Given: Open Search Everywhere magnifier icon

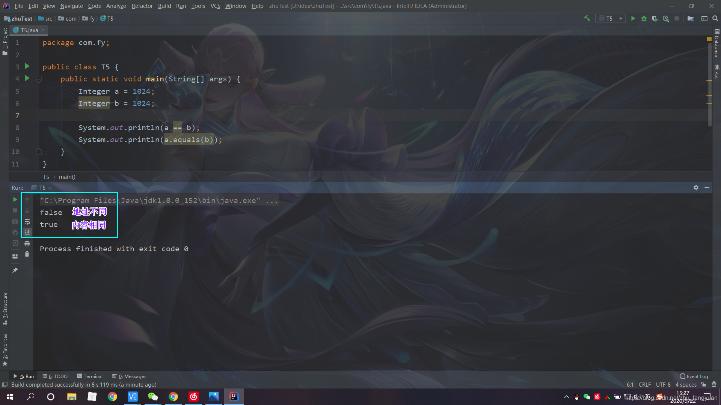Looking at the screenshot, I should pos(715,18).
